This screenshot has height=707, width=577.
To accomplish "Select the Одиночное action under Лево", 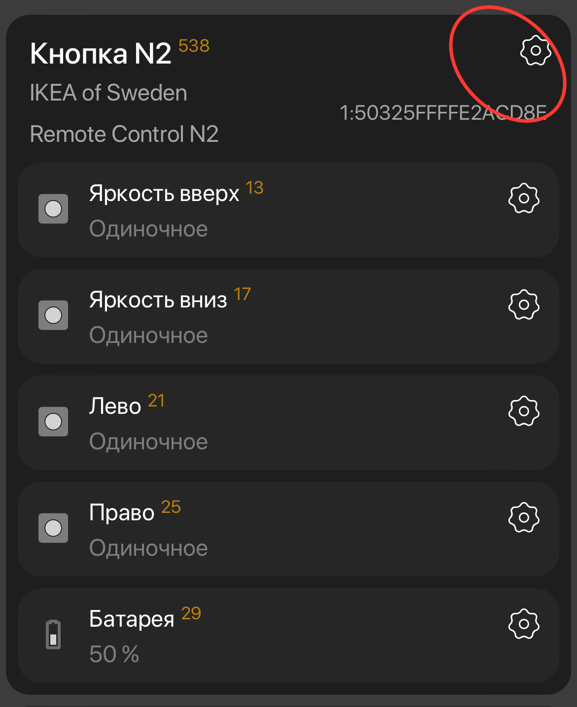I will 148,441.
